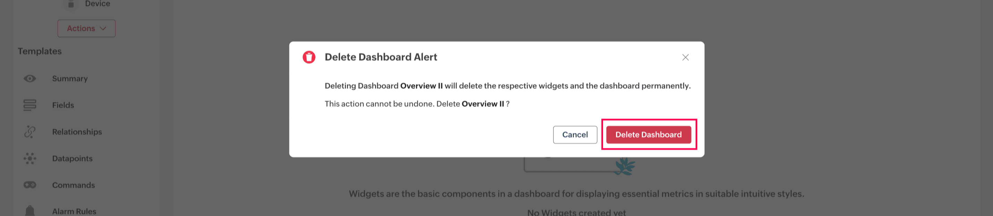This screenshot has width=993, height=216.
Task: Open the Summary template
Action: [x=70, y=79]
